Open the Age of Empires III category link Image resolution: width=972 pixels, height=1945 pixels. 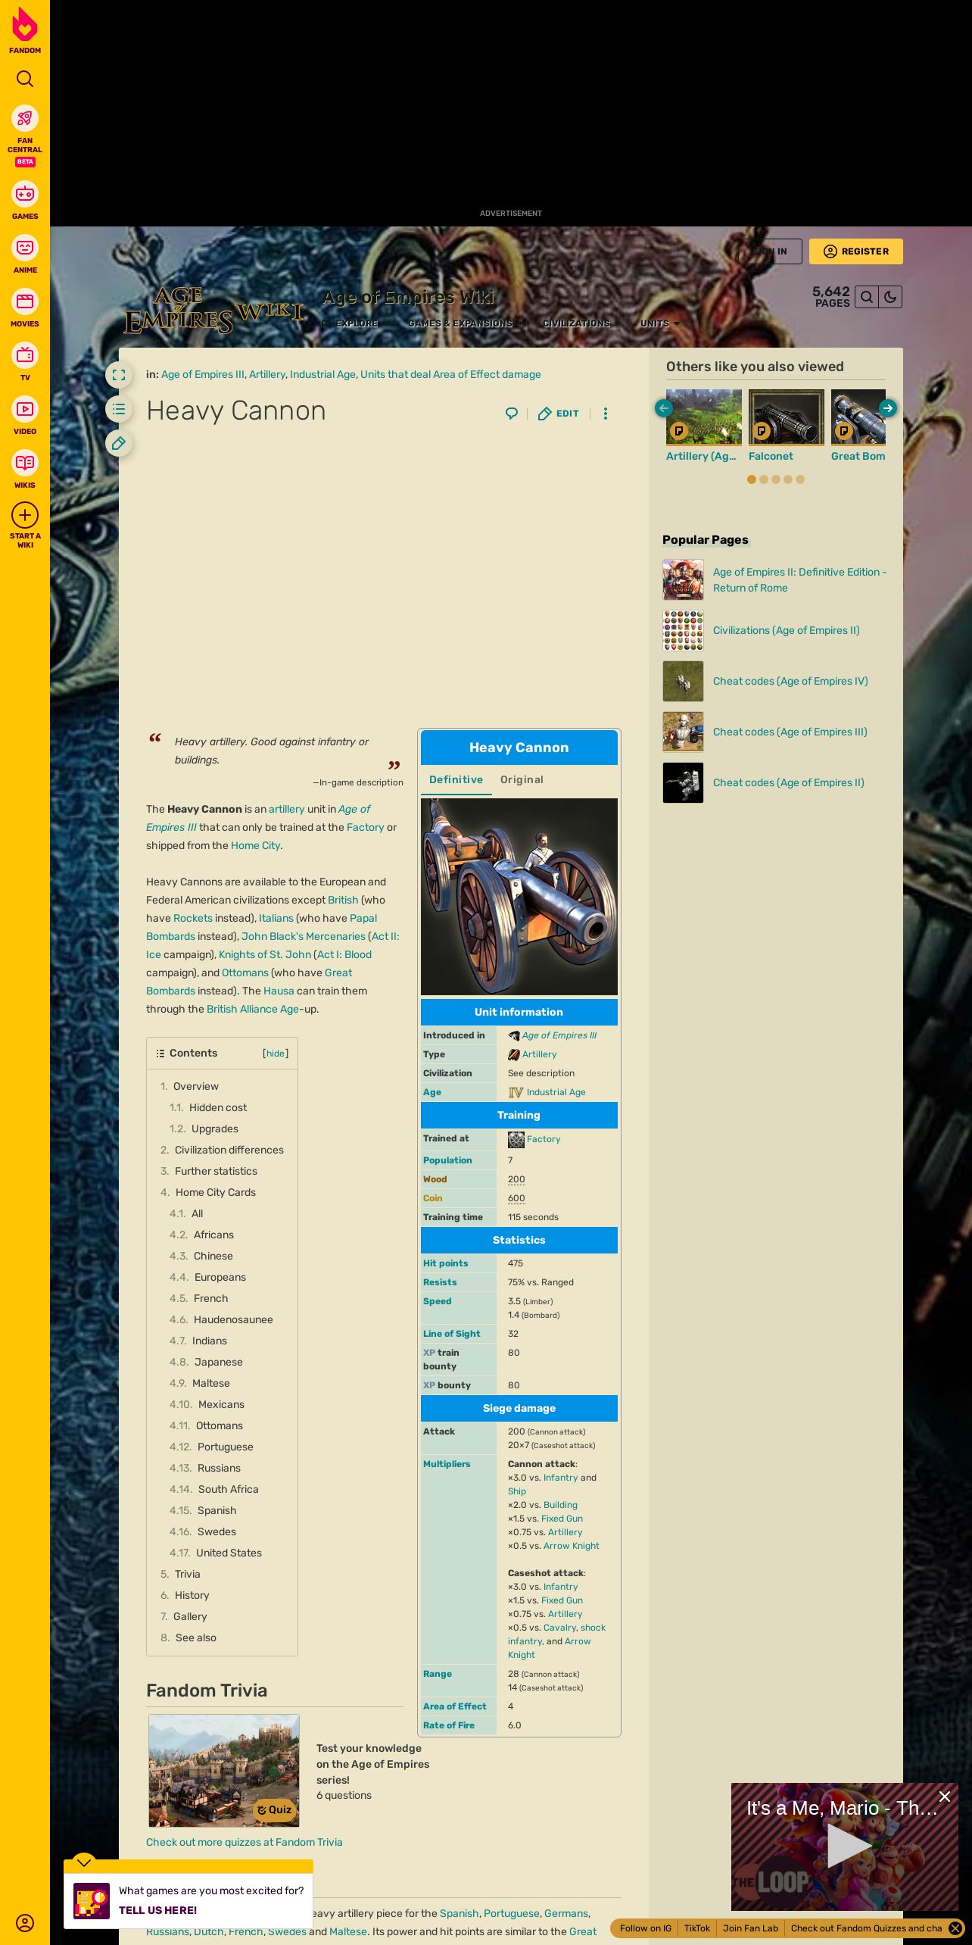click(x=203, y=374)
